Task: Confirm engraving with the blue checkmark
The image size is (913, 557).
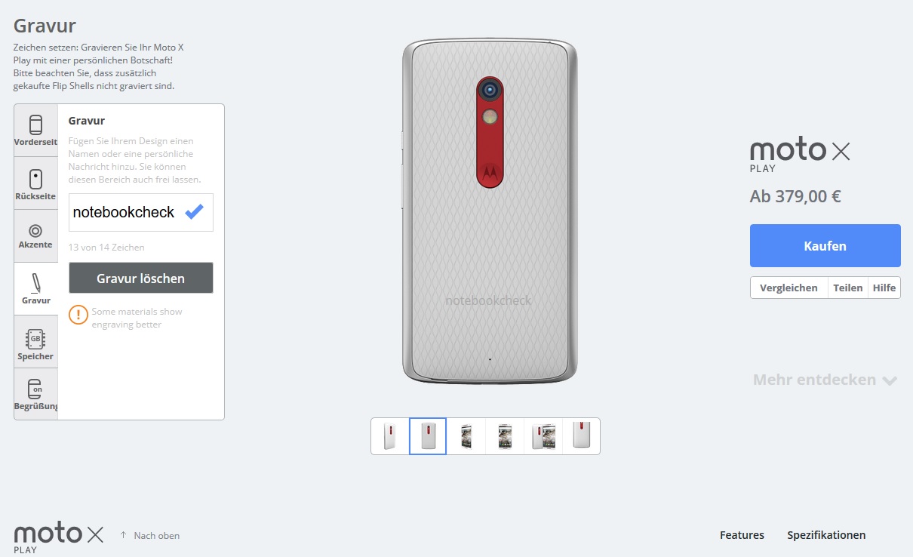Action: pos(195,212)
